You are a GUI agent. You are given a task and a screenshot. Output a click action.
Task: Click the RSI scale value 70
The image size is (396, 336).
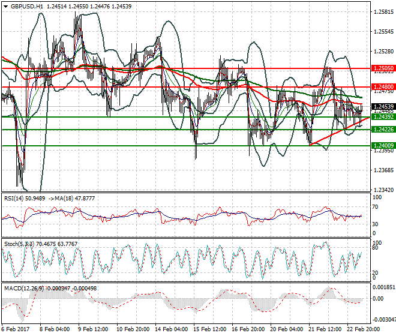pyautogui.click(x=377, y=208)
